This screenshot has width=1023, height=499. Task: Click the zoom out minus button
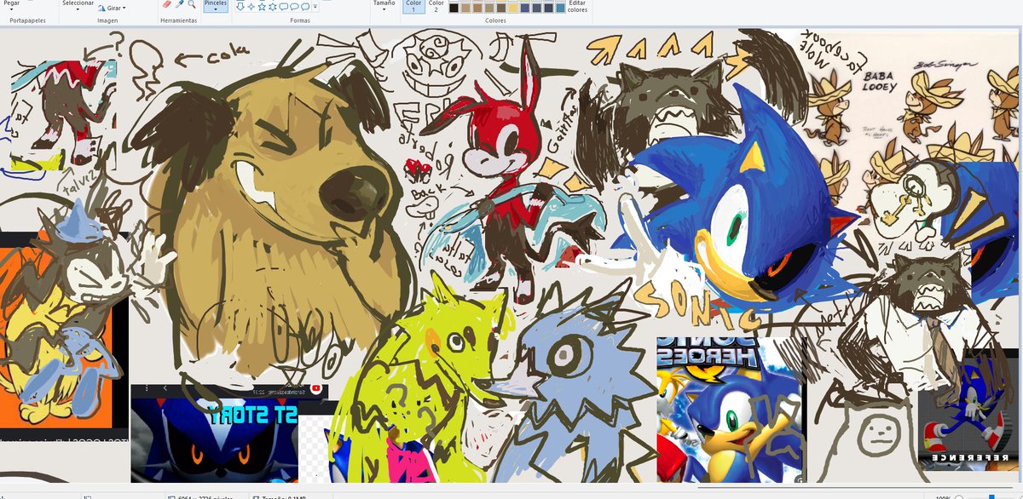[x=959, y=496]
